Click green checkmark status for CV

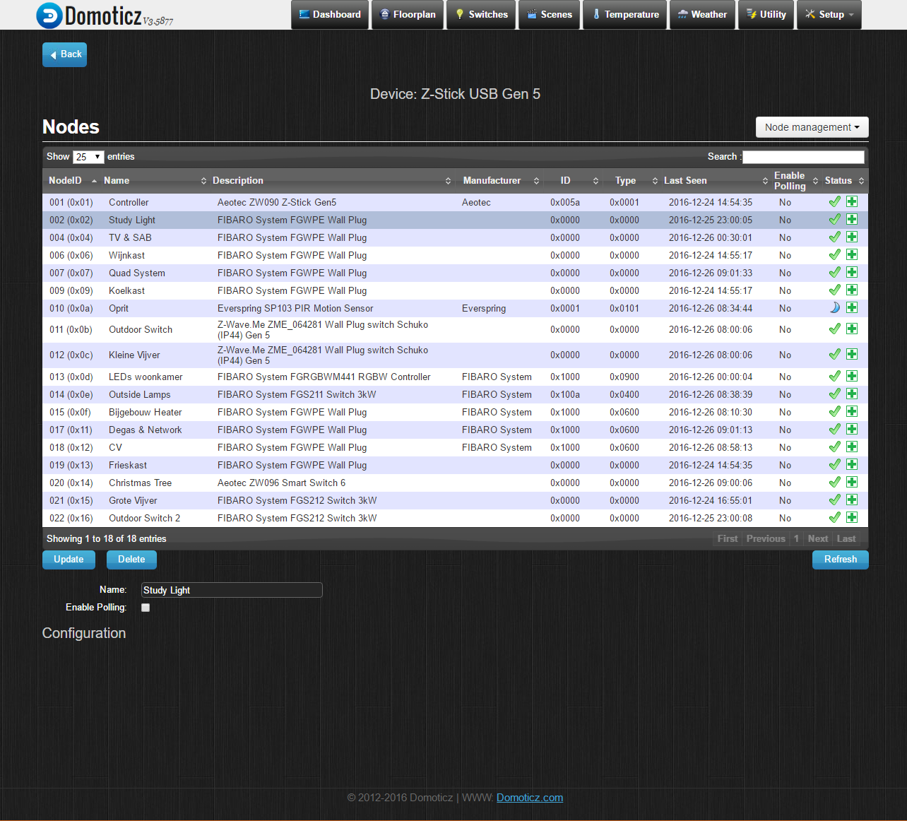835,447
